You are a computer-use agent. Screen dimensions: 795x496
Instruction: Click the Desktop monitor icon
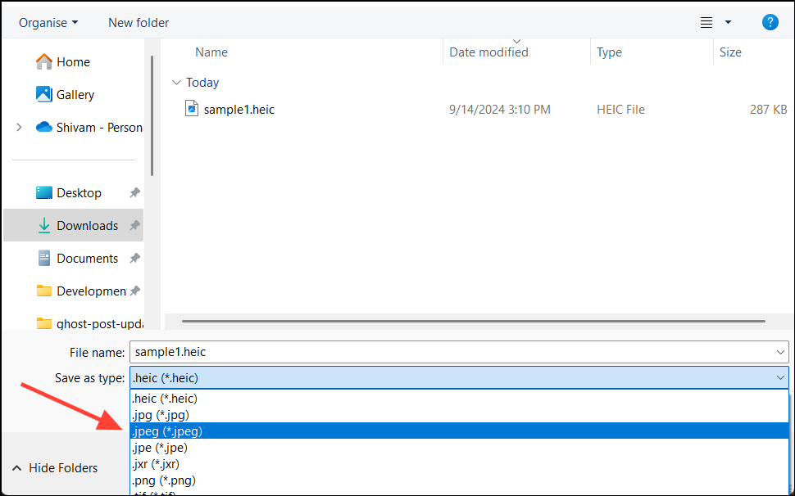pyautogui.click(x=44, y=192)
